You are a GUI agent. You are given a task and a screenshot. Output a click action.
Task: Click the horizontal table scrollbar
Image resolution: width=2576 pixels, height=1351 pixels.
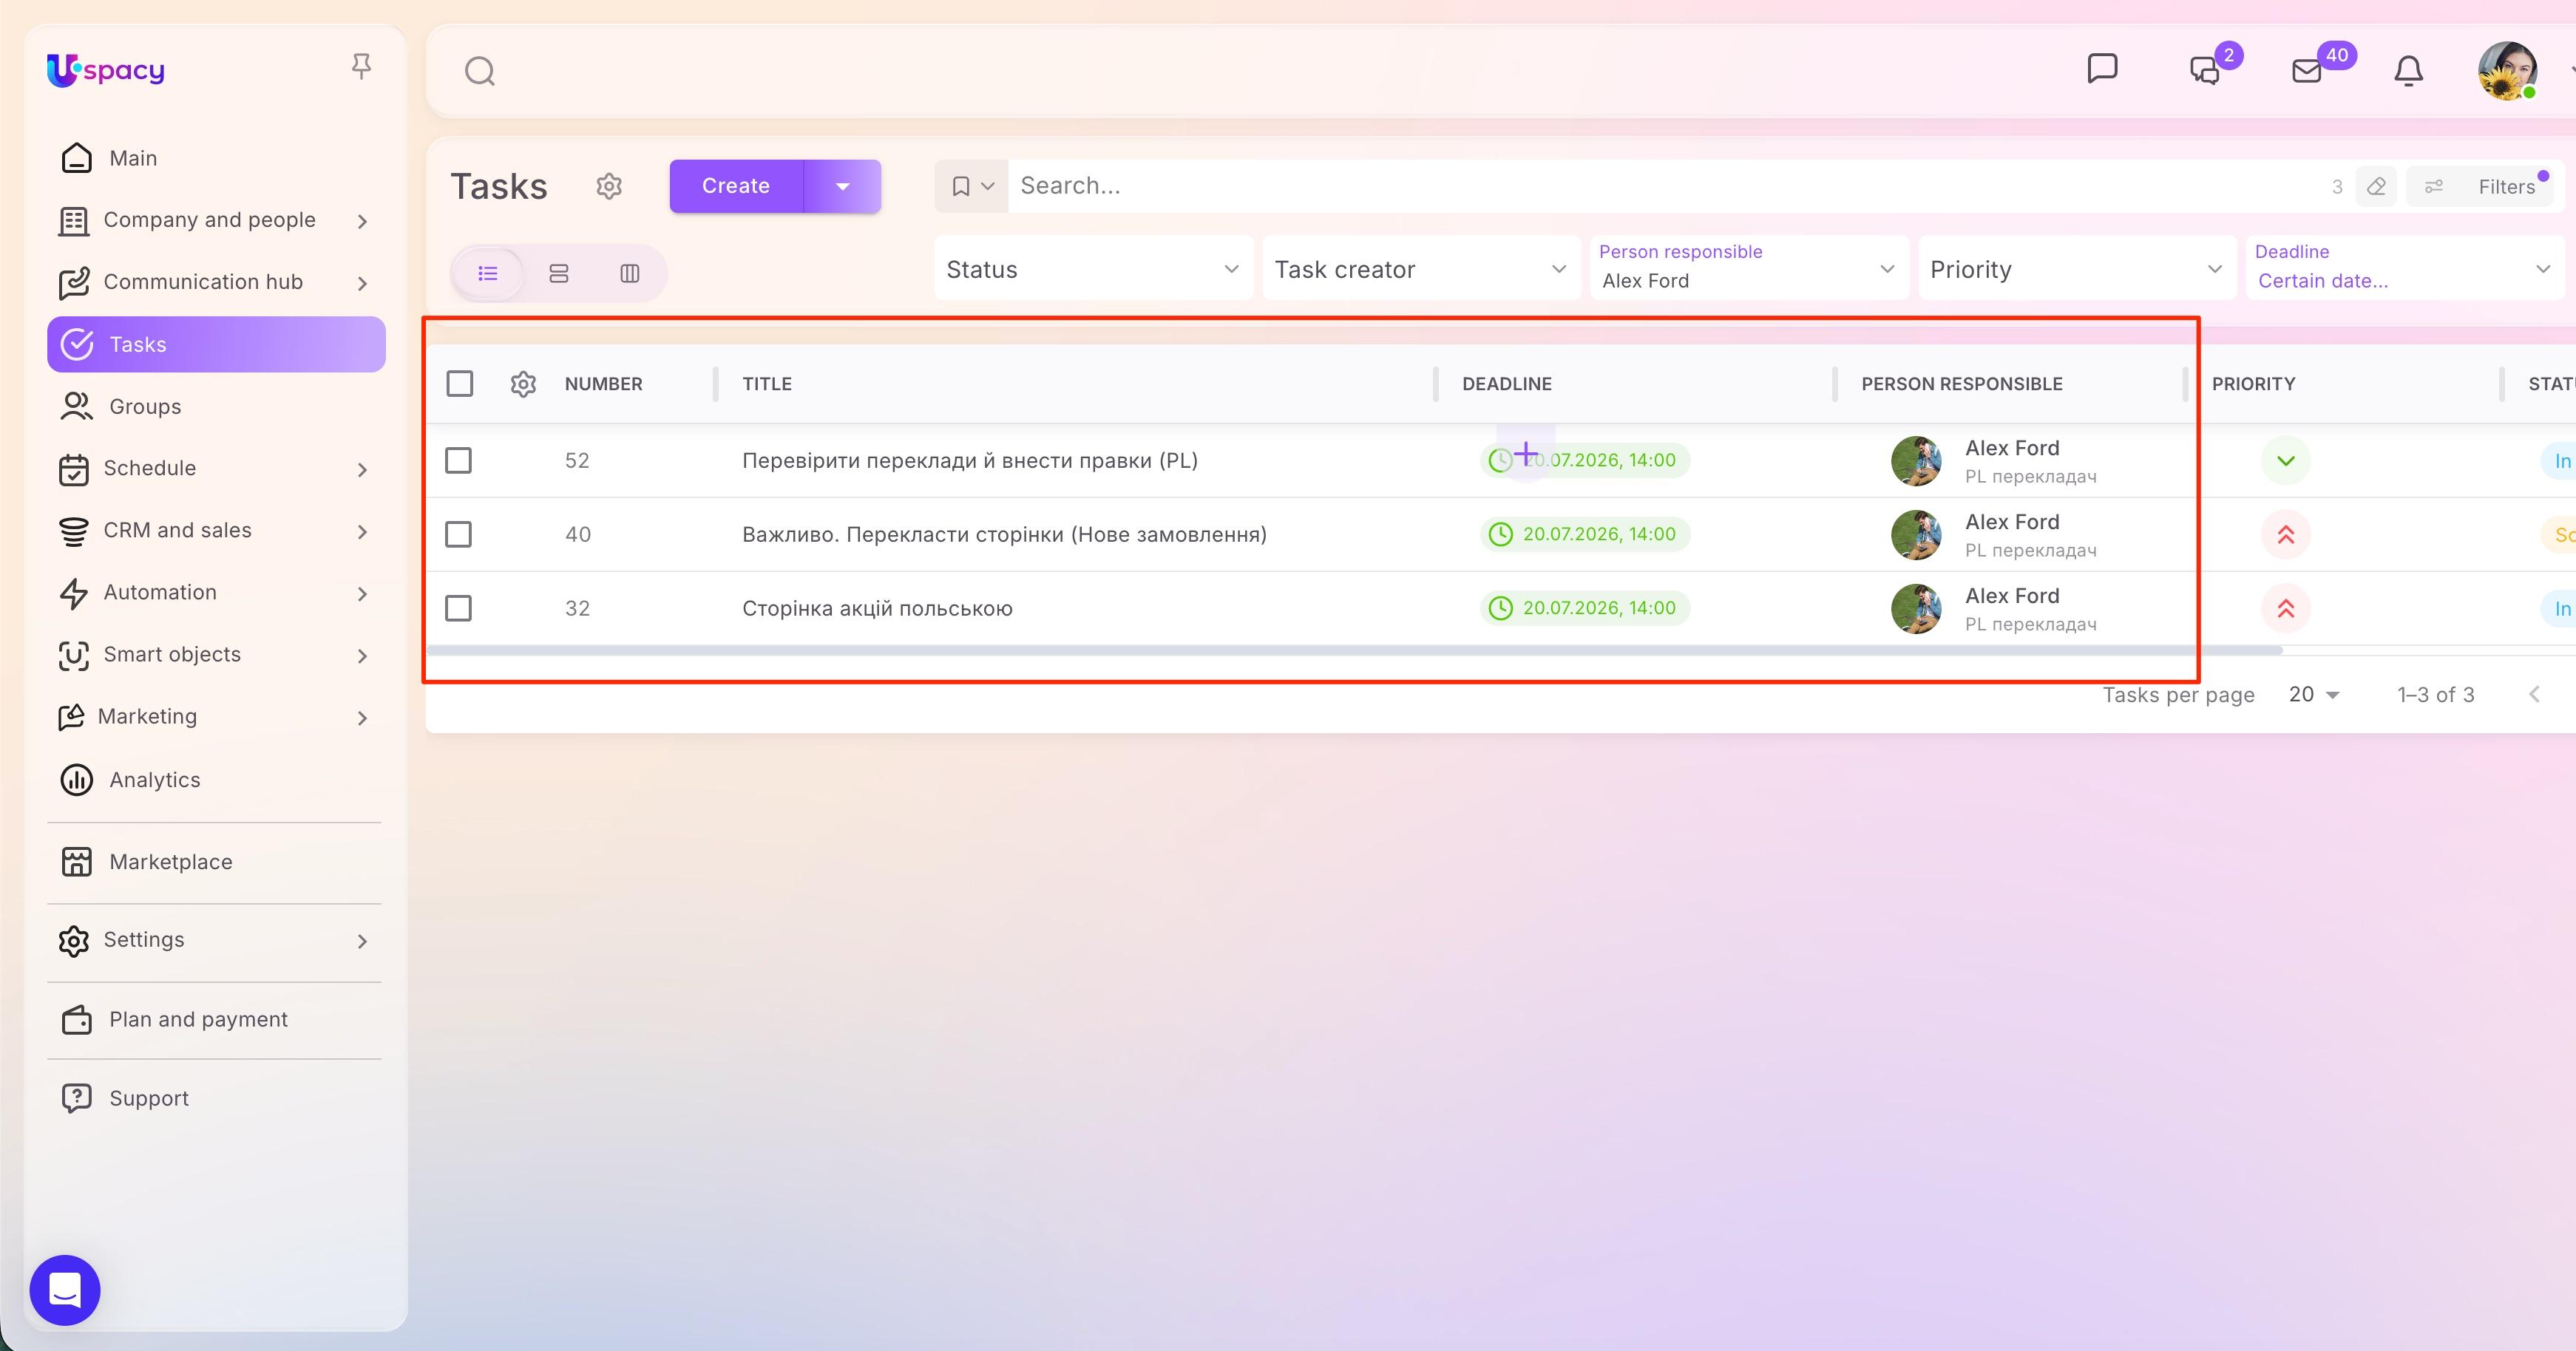point(1354,650)
